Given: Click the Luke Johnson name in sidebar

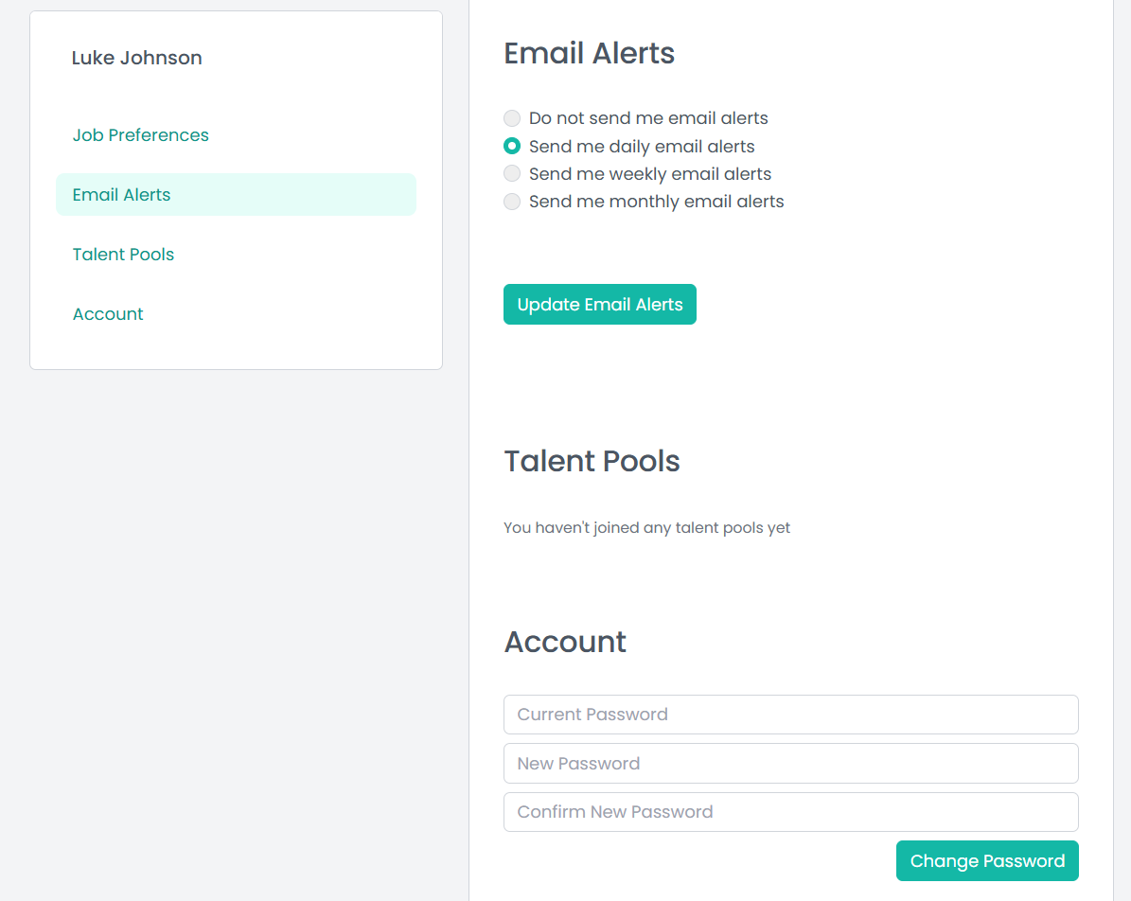Looking at the screenshot, I should [x=137, y=58].
